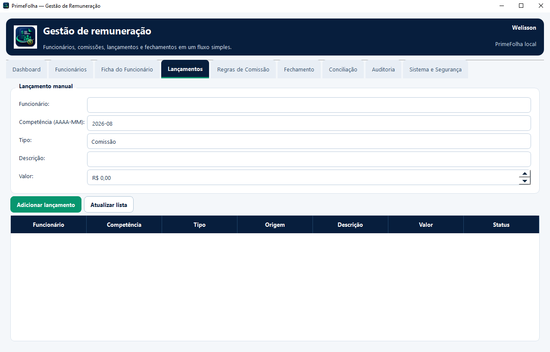Maximize the PrimeFolha window

pos(521,6)
